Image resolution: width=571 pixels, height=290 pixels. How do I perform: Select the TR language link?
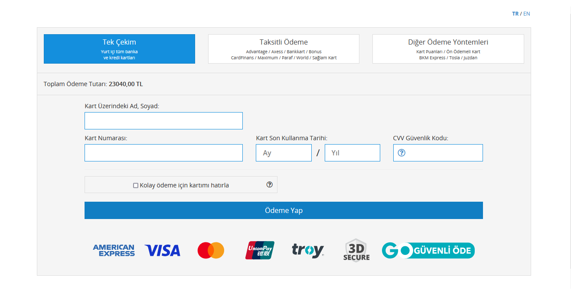(x=516, y=14)
